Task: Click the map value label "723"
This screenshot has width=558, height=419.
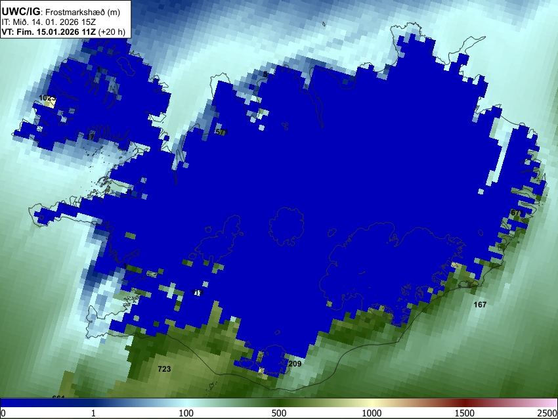Action: 164,369
